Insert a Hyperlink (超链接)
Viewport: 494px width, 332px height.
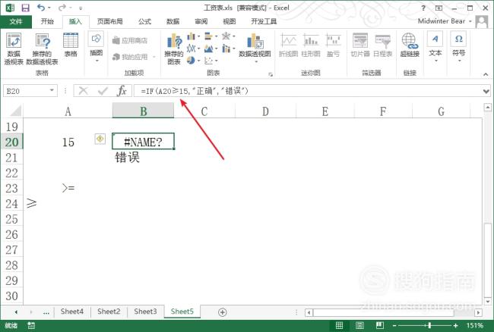[410, 45]
